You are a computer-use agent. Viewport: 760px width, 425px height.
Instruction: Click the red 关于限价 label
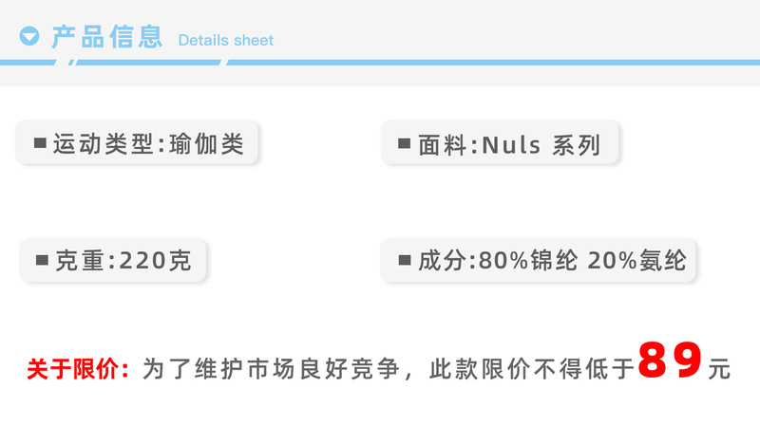pyautogui.click(x=78, y=368)
